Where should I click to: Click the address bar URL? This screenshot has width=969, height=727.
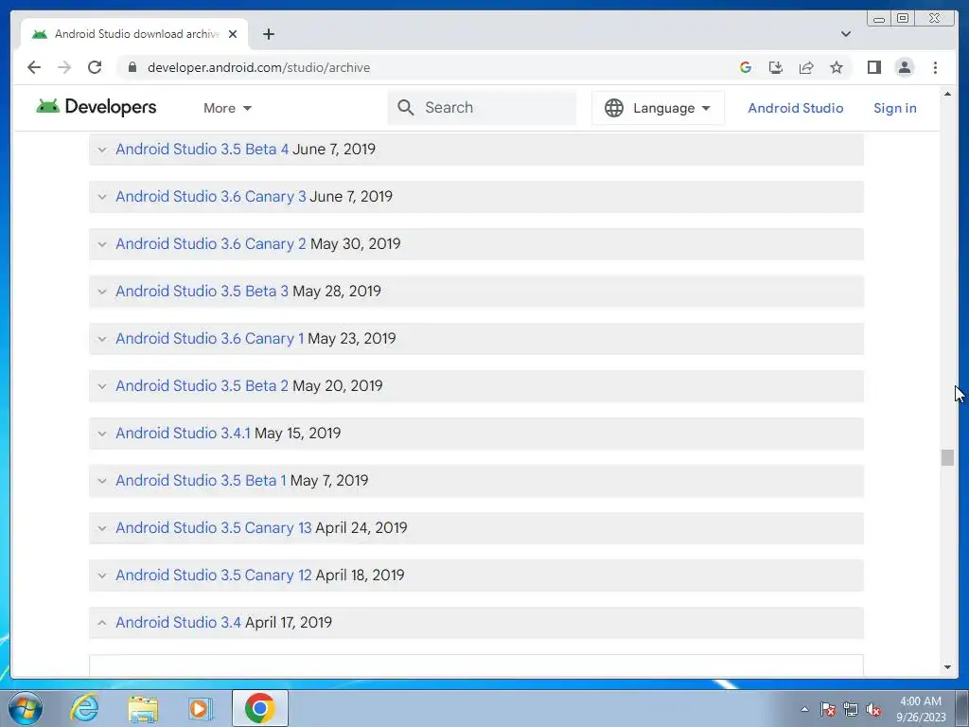click(258, 67)
